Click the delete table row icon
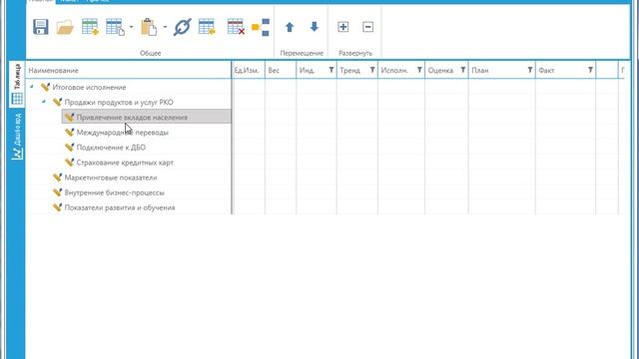The image size is (639, 359). [x=236, y=27]
